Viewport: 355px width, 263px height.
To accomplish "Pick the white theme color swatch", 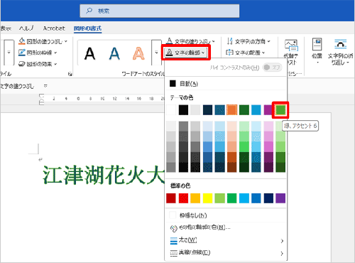I will [x=171, y=110].
